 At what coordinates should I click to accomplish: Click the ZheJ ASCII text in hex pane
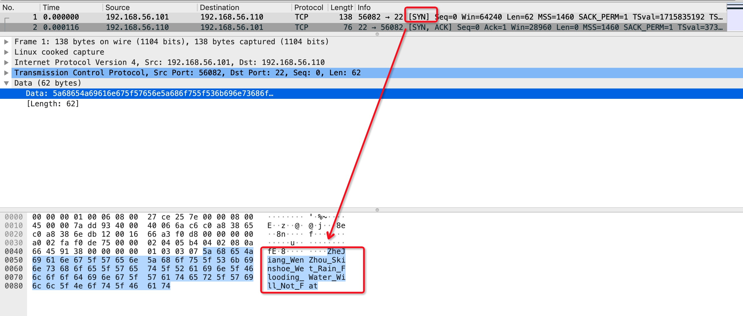[x=336, y=252]
